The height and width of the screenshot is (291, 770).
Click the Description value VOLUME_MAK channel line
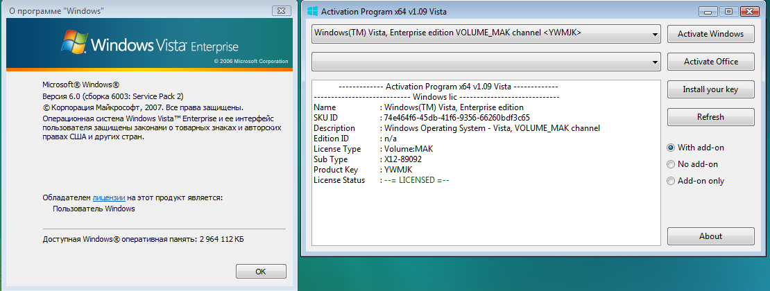coord(492,128)
